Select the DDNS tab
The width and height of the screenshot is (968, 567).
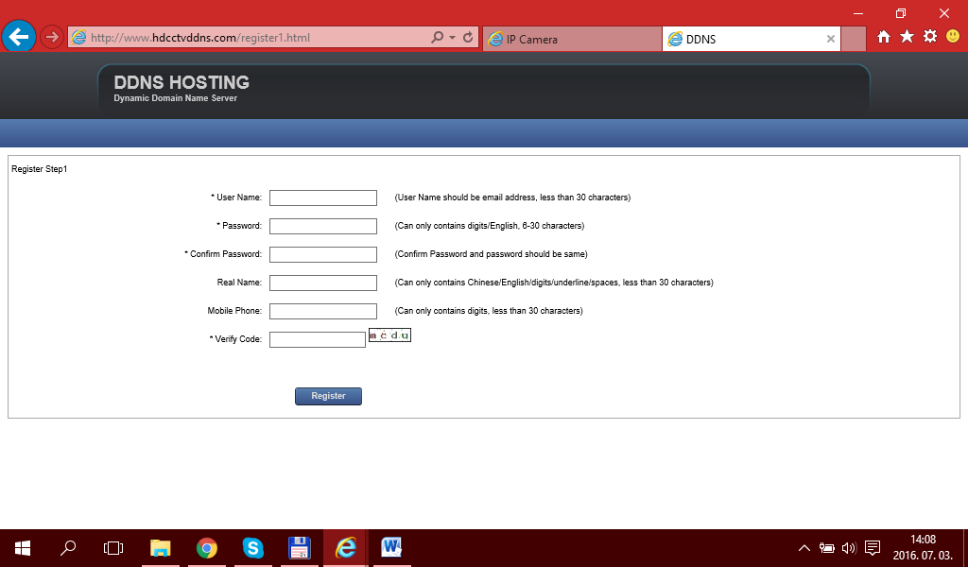coord(751,39)
